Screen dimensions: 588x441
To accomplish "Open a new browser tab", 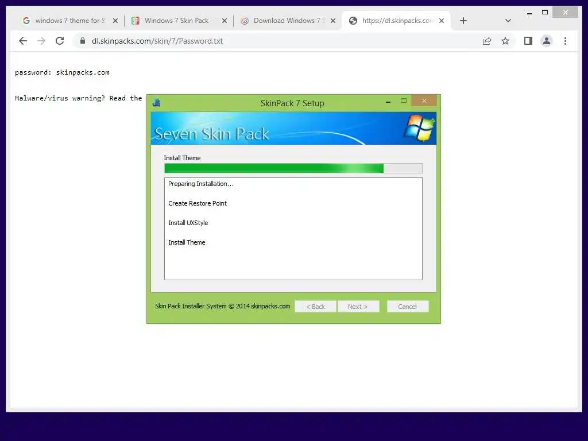I will tap(463, 21).
